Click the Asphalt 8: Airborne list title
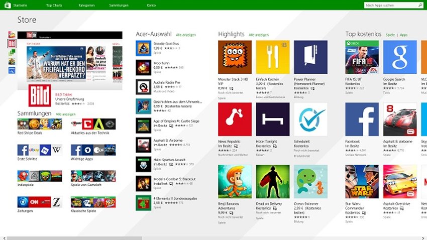Viewport: 427px width, 240px height. (168, 141)
